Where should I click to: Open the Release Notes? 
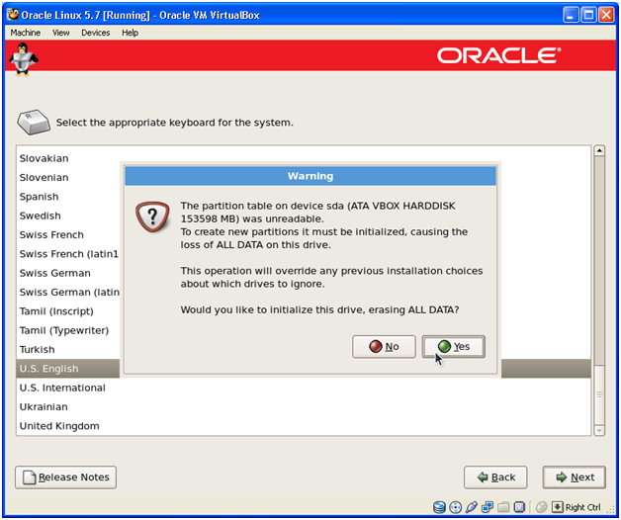tap(65, 477)
